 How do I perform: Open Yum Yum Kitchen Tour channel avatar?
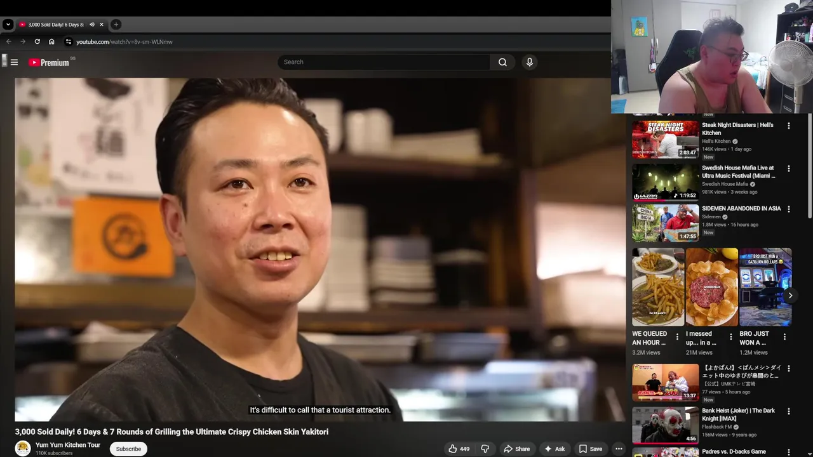23,448
